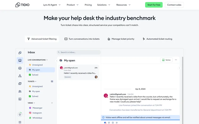This screenshot has width=199, height=124.
Task: Open the Analytics chart icon in sidebar
Action: [x=20, y=99]
